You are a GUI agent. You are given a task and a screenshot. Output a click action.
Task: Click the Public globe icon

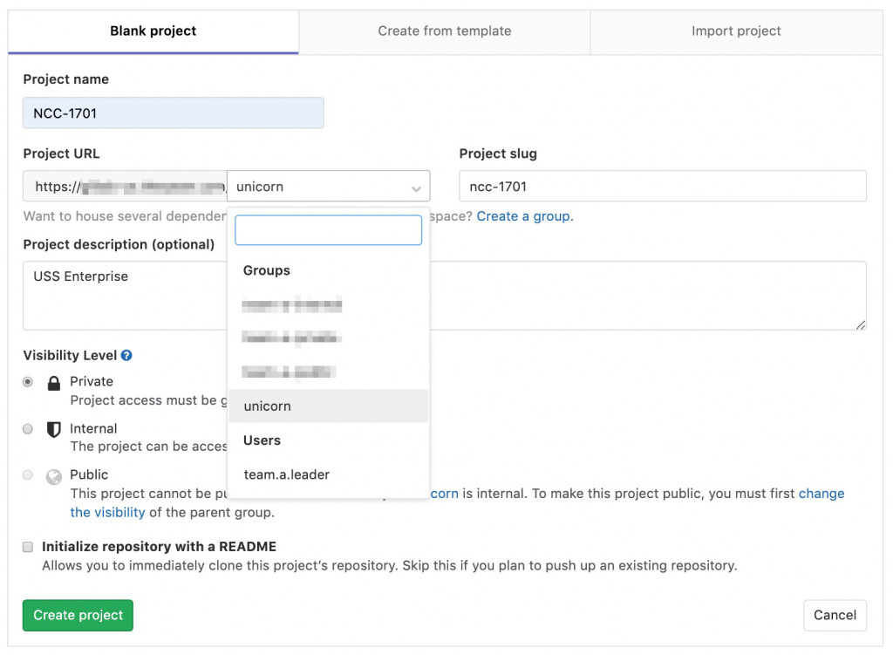point(54,476)
